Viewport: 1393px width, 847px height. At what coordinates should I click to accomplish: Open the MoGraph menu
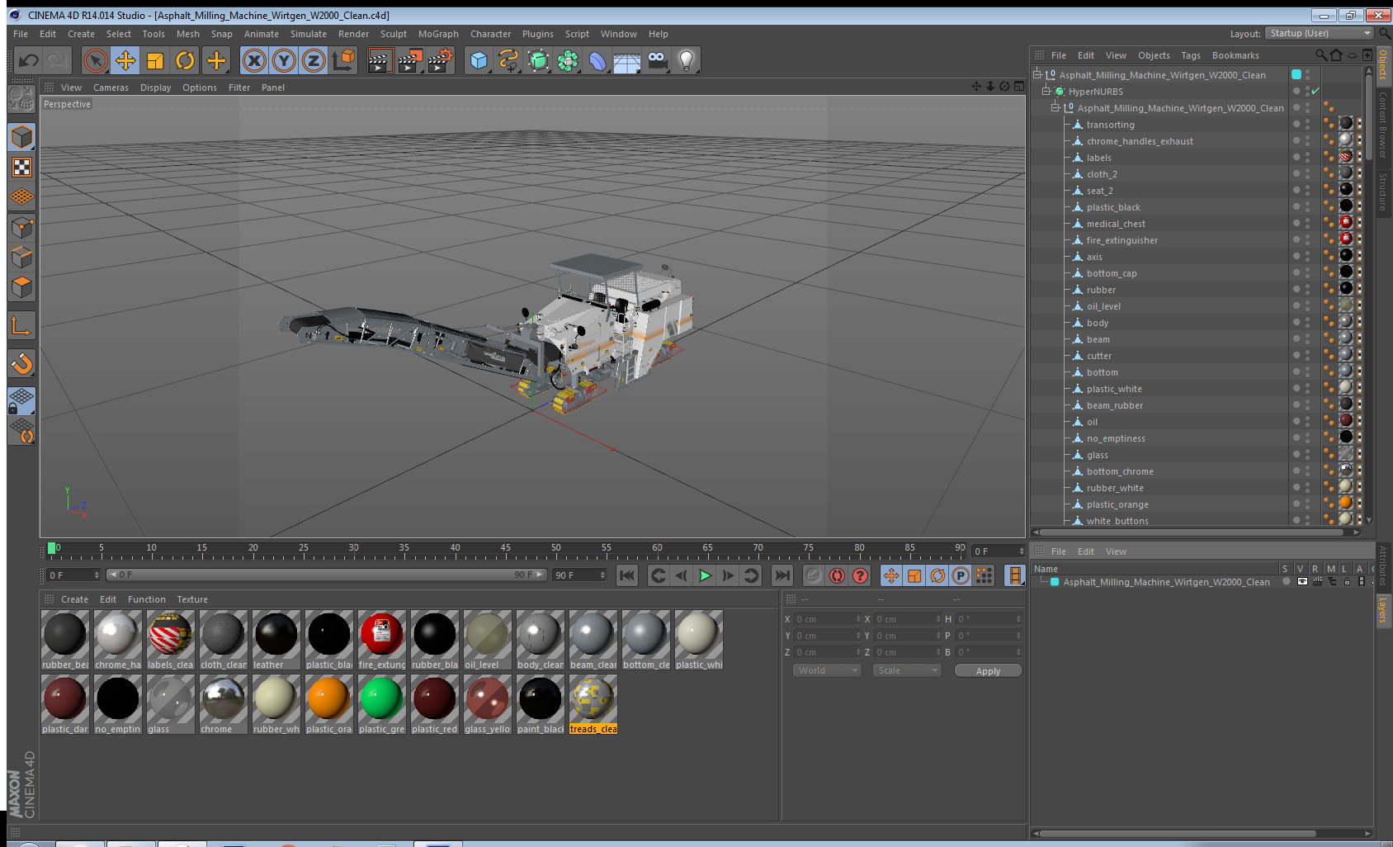click(x=438, y=34)
